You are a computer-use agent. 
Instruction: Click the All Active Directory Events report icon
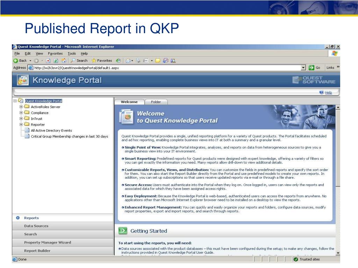point(27,130)
